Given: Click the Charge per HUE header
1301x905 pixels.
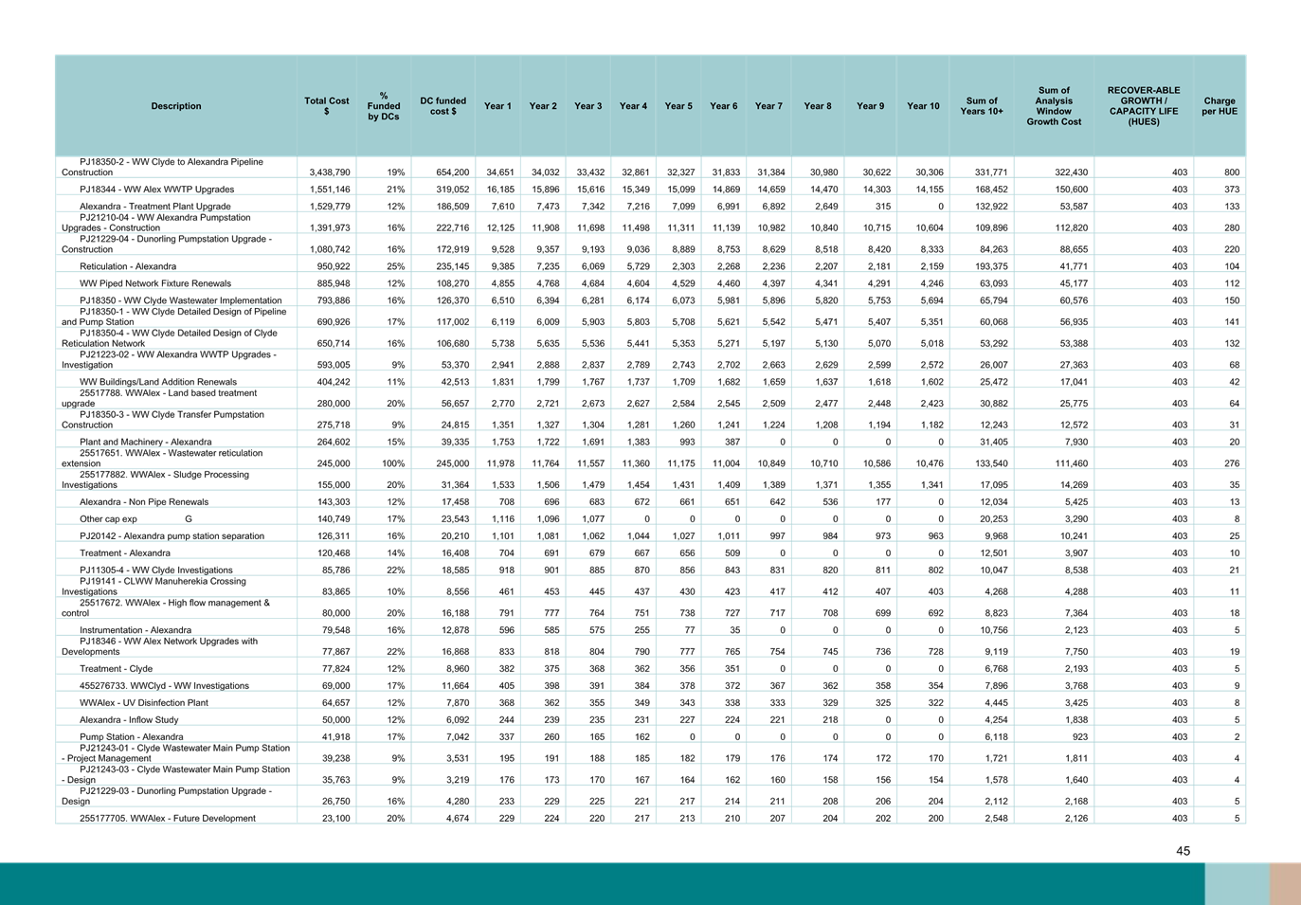Looking at the screenshot, I should pyautogui.click(x=1220, y=106).
